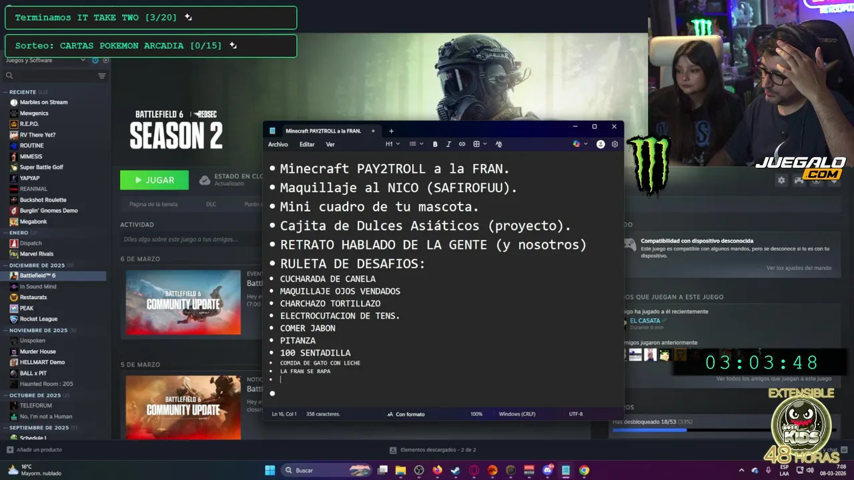Viewport: 854px width, 480px height.
Task: Open Editar menu in Notepad
Action: click(307, 144)
